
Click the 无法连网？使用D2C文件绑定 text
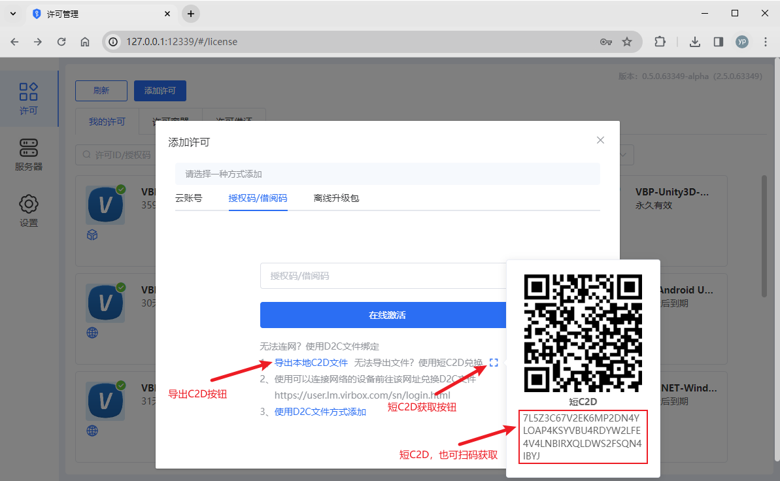point(319,346)
